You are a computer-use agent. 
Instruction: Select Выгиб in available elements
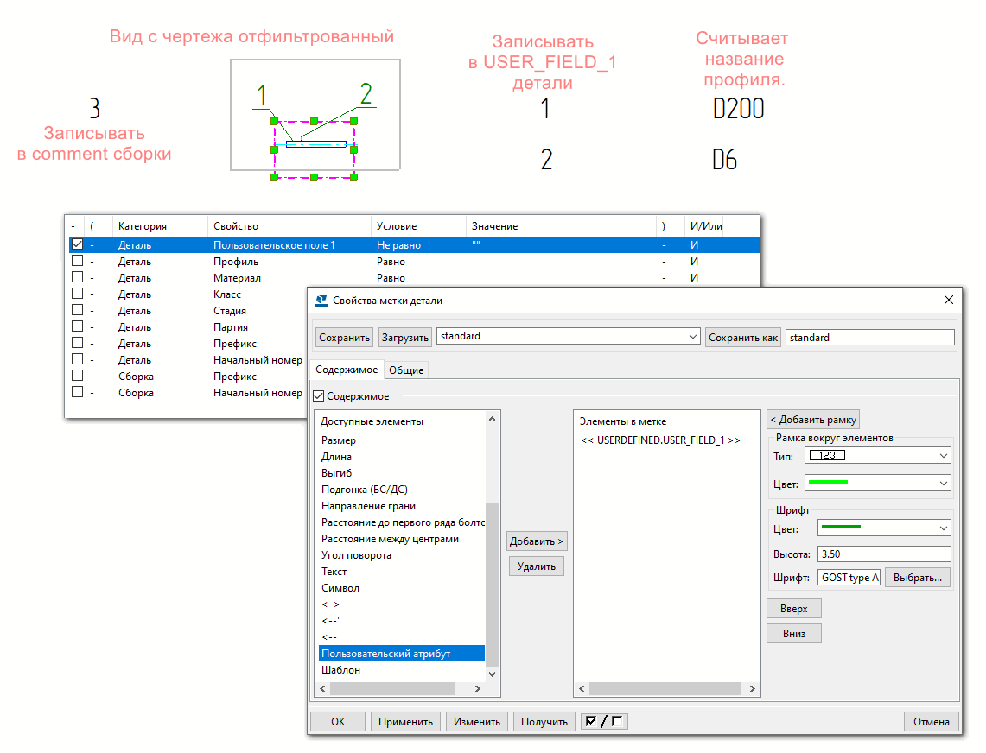tap(336, 472)
